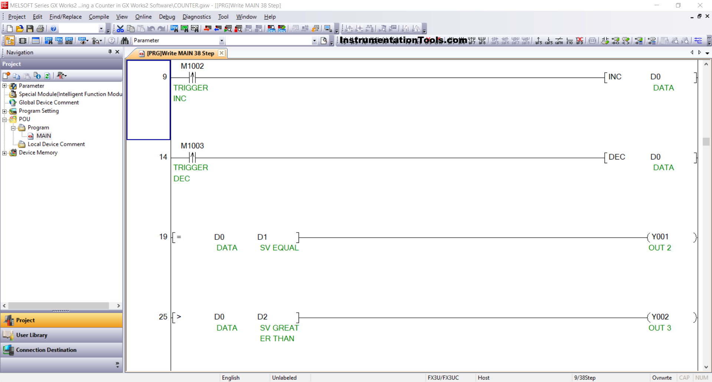The image size is (712, 382).
Task: Expand the Program Setting tree node
Action: click(x=4, y=111)
